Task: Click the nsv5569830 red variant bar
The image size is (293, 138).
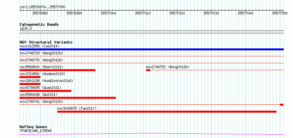Action: [57, 70]
